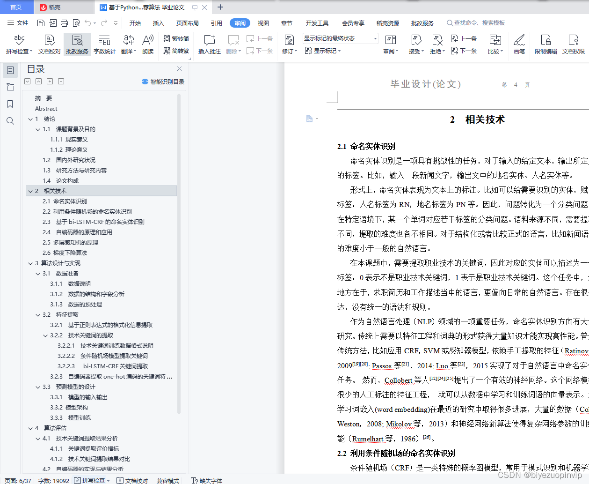This screenshot has height=484, width=589.
Task: Open the 字数统计 word count tool
Action: tap(104, 45)
